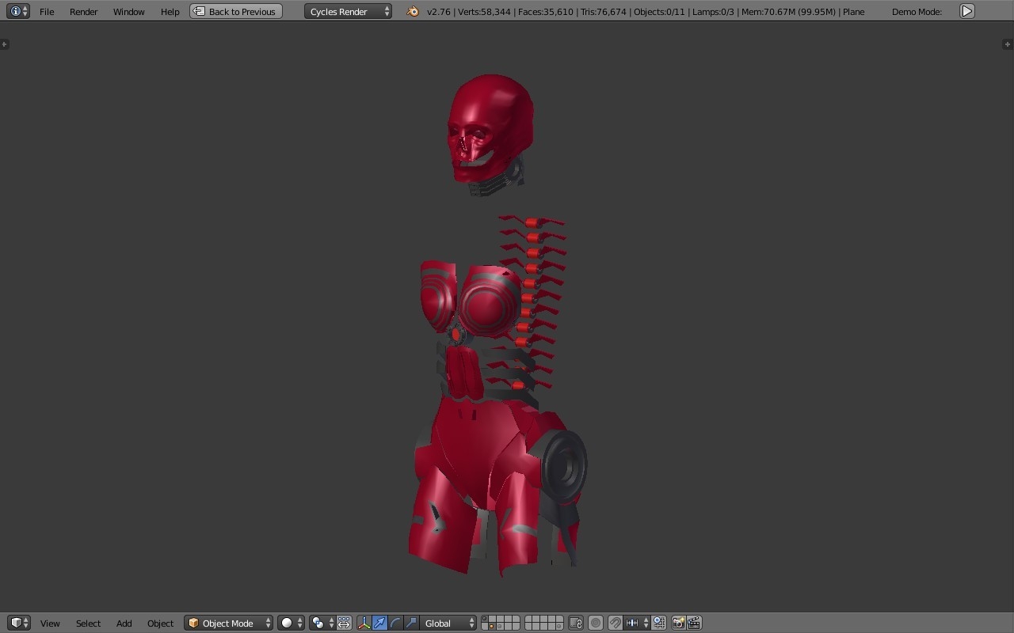Select the scale manipulator icon
1014x633 pixels.
pyautogui.click(x=411, y=623)
